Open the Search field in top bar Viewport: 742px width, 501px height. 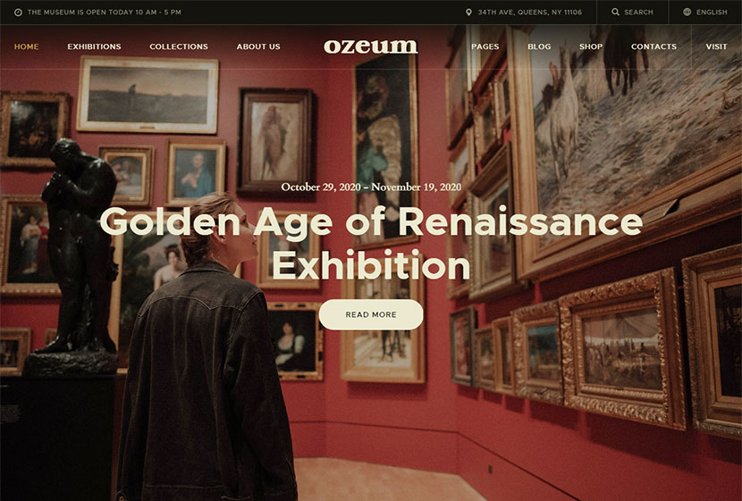tap(632, 12)
